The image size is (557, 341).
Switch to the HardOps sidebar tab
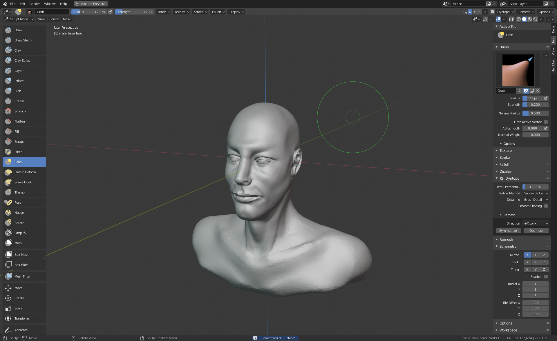click(x=553, y=66)
